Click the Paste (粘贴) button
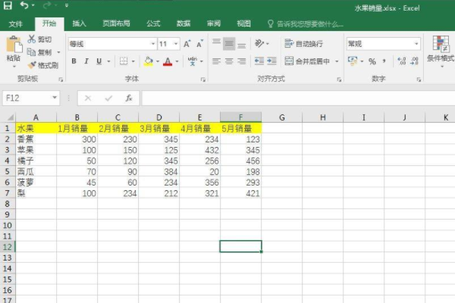The image size is (455, 303). (13, 49)
